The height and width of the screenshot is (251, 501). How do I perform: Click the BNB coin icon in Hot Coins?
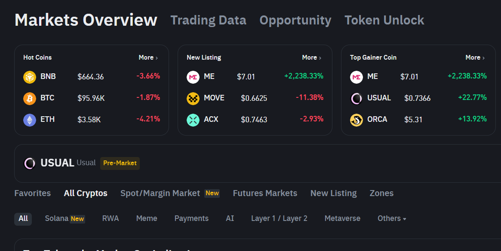pyautogui.click(x=30, y=77)
